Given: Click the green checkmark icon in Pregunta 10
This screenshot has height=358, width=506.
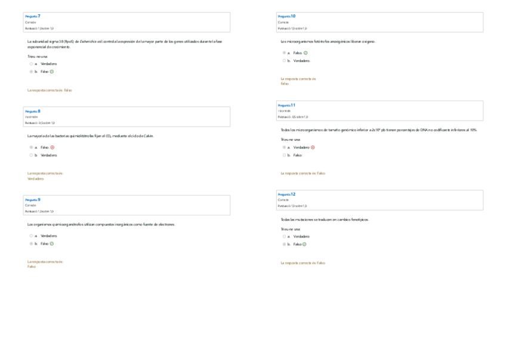Looking at the screenshot, I should pos(306,53).
